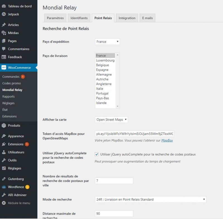
Task: Switch to the Identifiants tab
Action: point(79,18)
